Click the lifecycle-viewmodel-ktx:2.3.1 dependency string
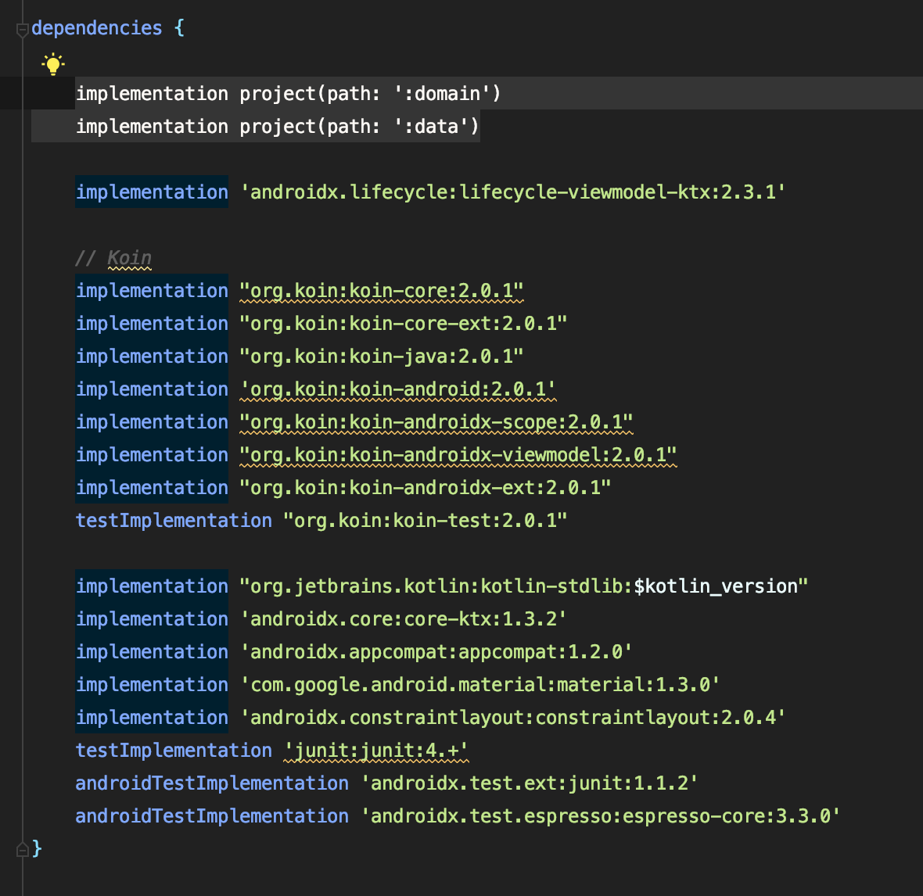 click(512, 192)
